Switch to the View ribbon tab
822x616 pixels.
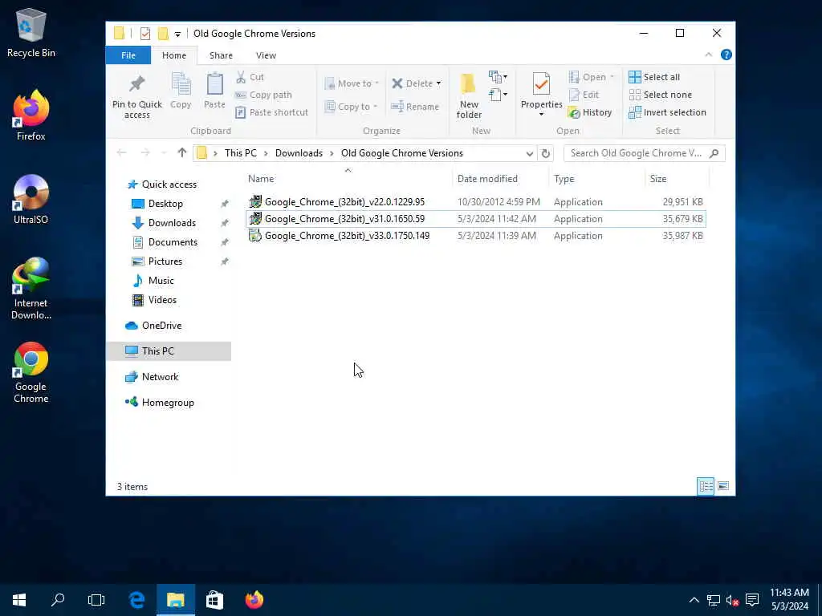266,55
